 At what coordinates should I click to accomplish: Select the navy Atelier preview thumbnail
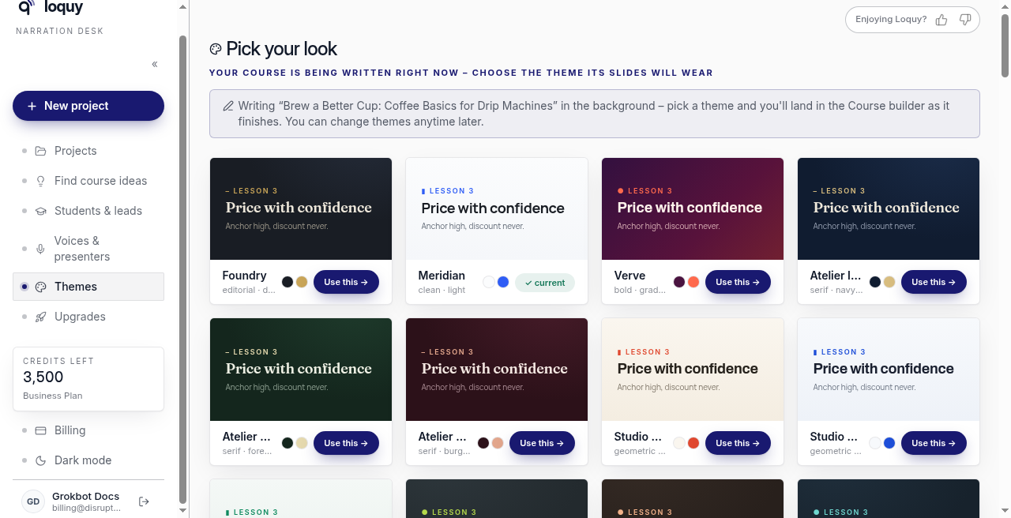tap(889, 208)
